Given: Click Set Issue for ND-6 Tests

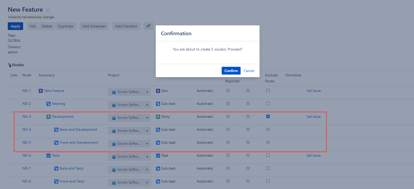Looking at the screenshot, I should [314, 155].
